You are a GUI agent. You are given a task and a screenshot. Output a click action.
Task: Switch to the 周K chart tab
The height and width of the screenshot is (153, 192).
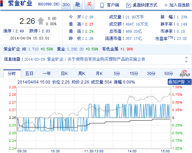coord(82,74)
